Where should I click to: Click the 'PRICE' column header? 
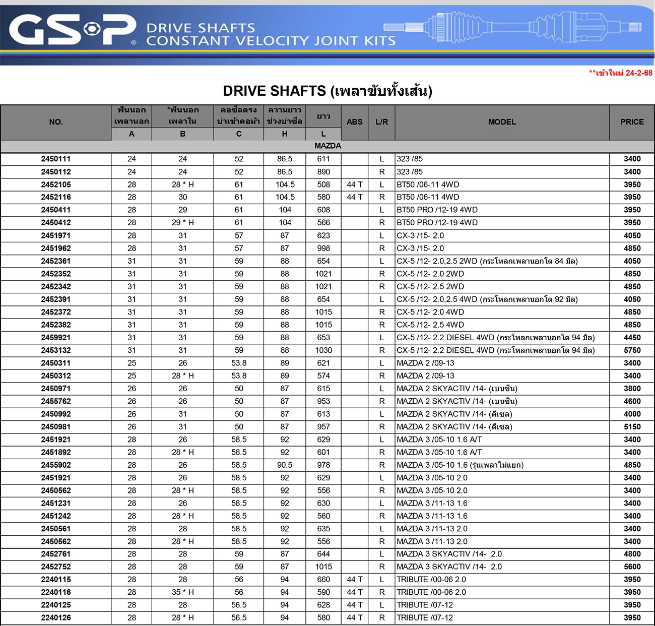[632, 122]
